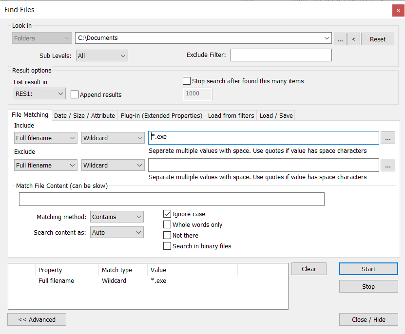The height and width of the screenshot is (334, 405).
Task: Open the RES1: list result dropdown
Action: click(x=39, y=93)
